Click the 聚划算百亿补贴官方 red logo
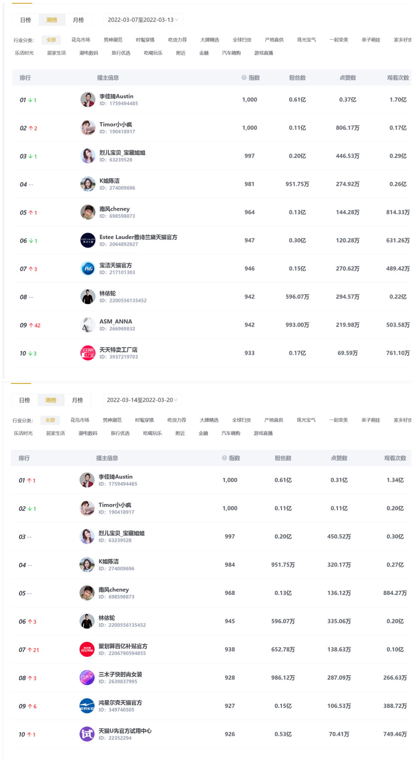This screenshot has height=762, width=414. click(87, 649)
